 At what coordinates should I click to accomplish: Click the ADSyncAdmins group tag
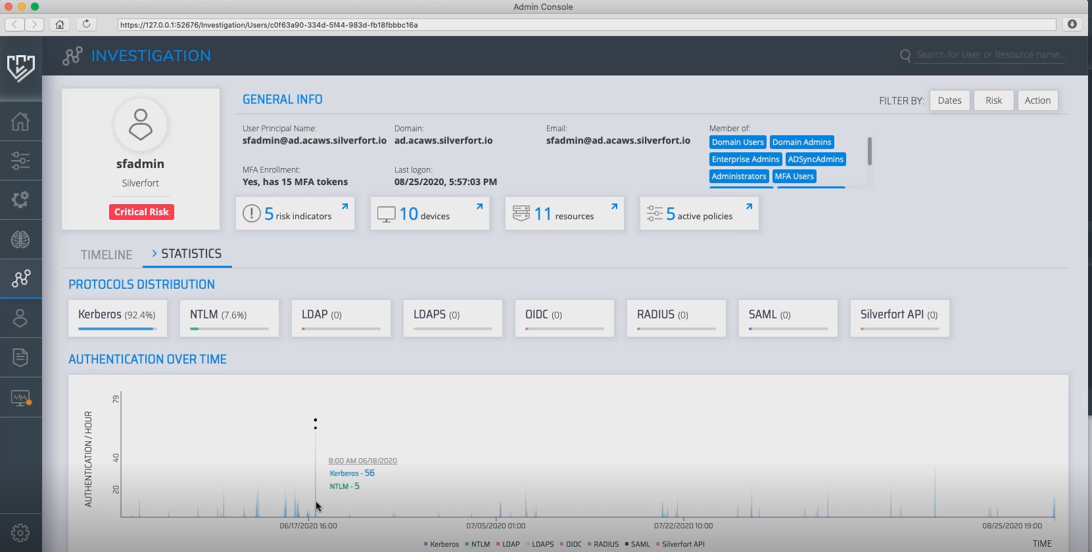click(816, 159)
